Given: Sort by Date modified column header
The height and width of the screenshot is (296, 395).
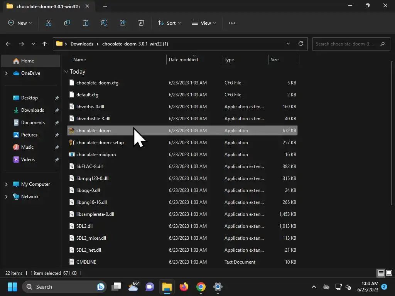Looking at the screenshot, I should pyautogui.click(x=183, y=60).
